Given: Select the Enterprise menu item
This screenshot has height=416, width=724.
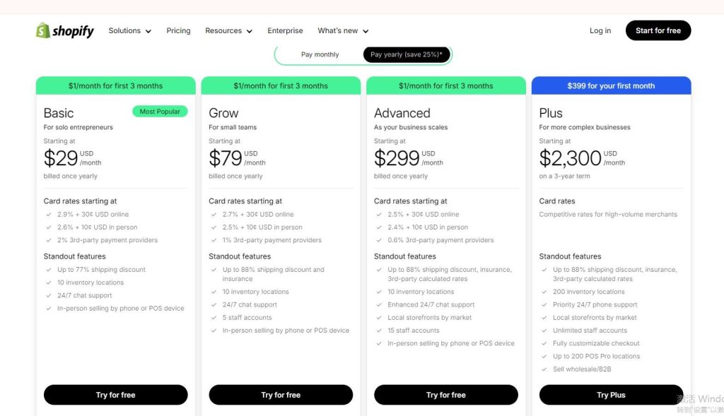Looking at the screenshot, I should 285,30.
